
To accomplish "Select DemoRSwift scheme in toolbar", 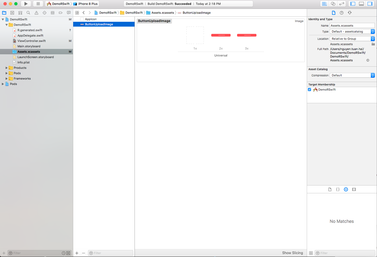I will (x=58, y=4).
